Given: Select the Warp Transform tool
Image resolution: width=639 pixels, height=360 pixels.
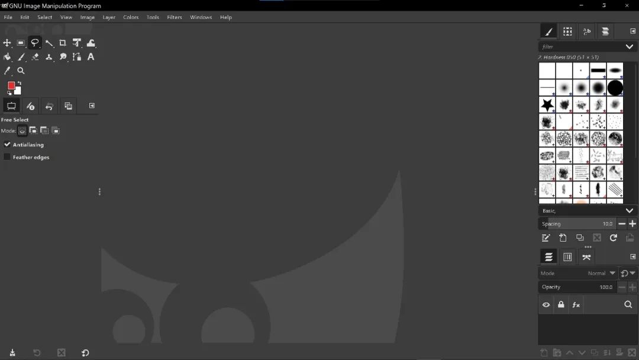Looking at the screenshot, I should [91, 43].
